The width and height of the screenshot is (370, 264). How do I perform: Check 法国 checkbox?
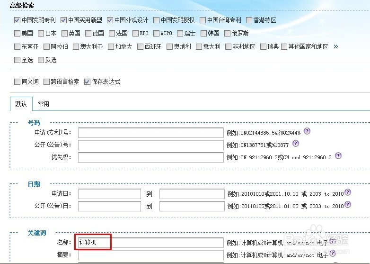point(112,33)
